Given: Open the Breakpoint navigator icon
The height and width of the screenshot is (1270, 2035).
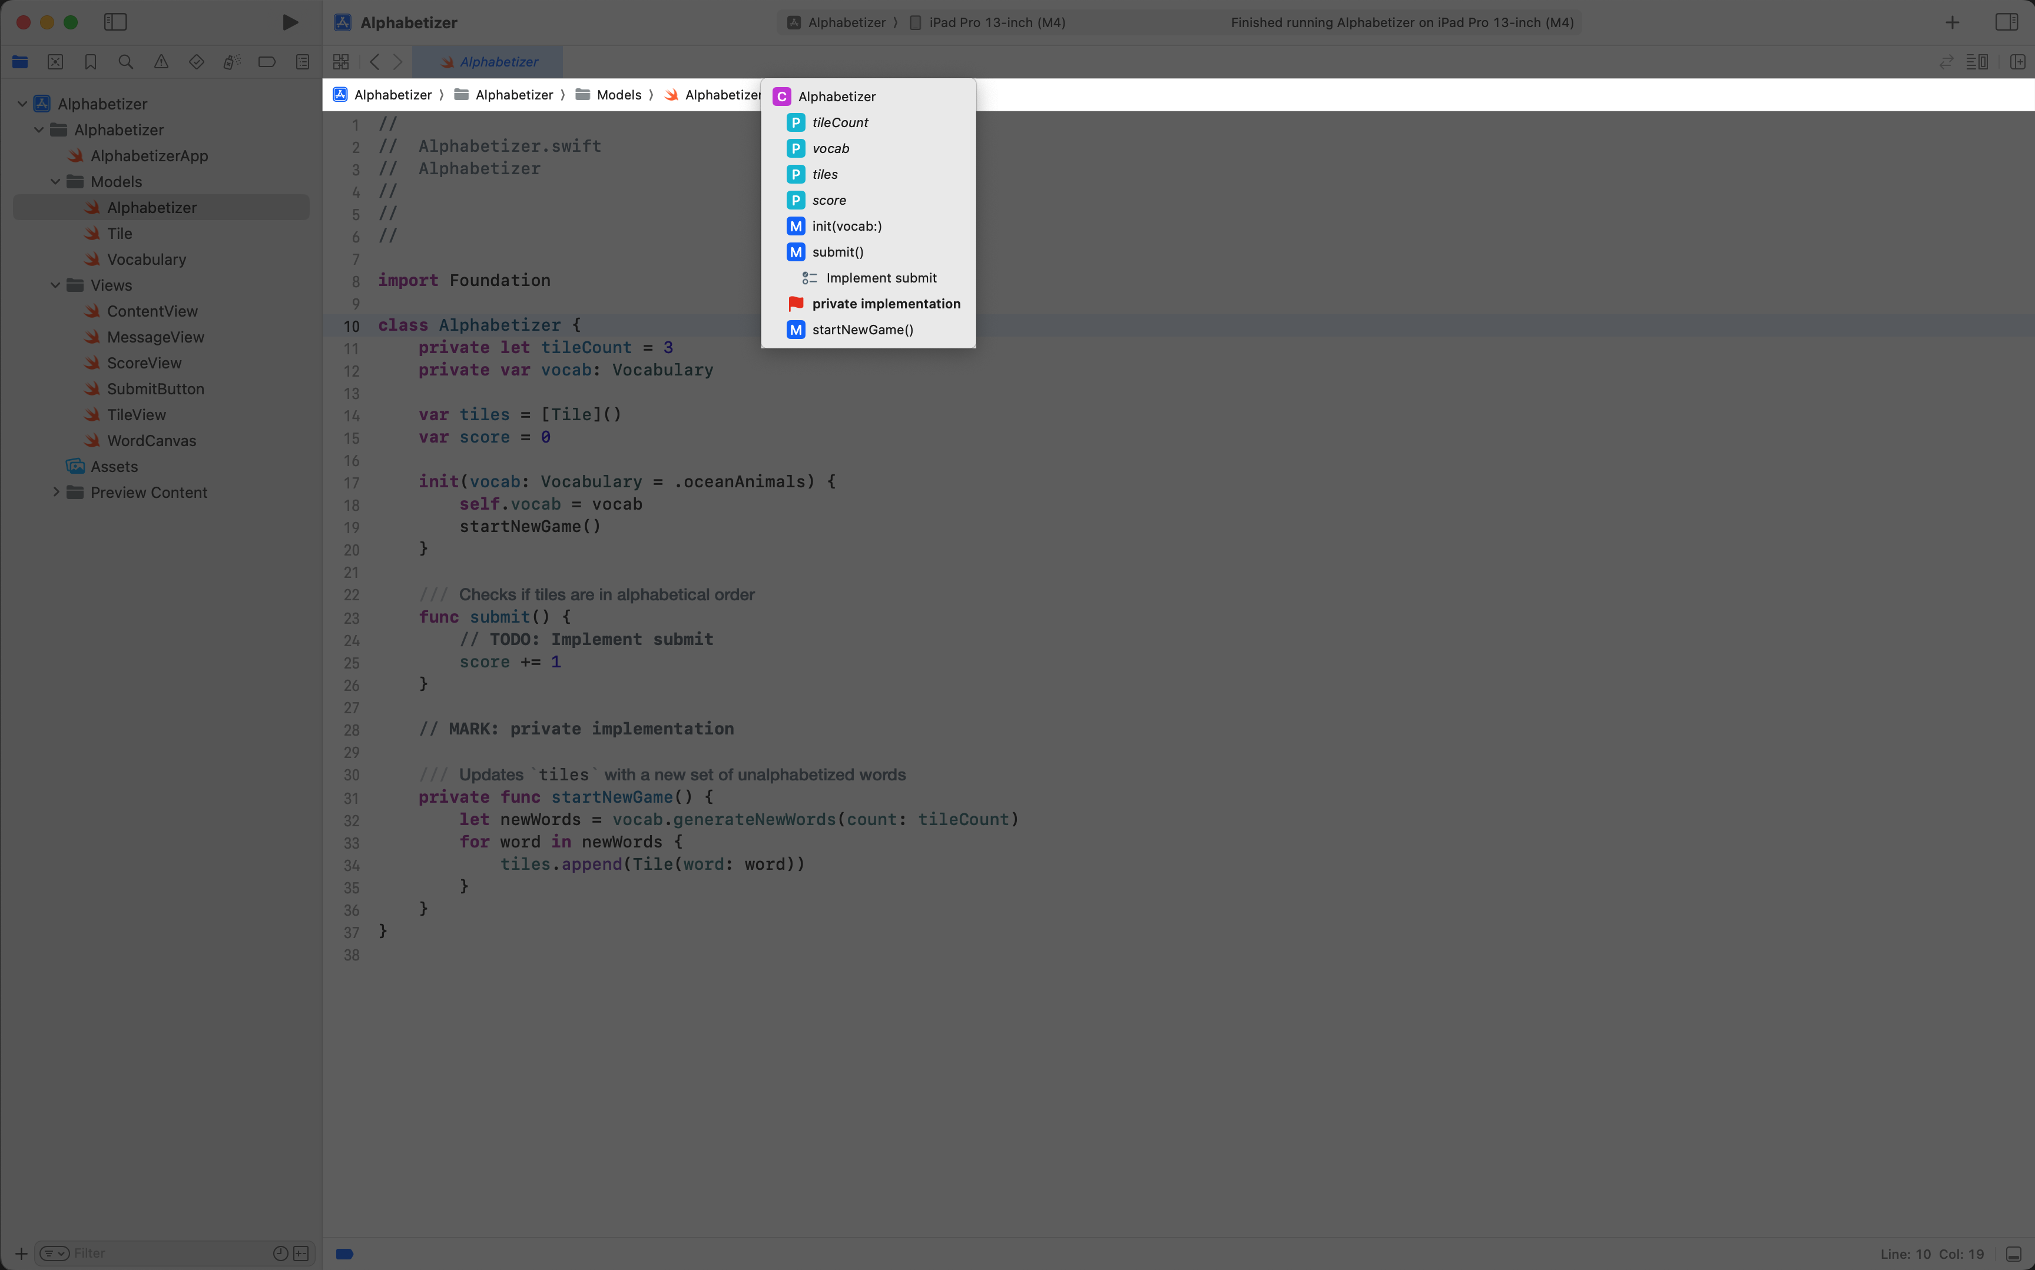Looking at the screenshot, I should point(266,61).
